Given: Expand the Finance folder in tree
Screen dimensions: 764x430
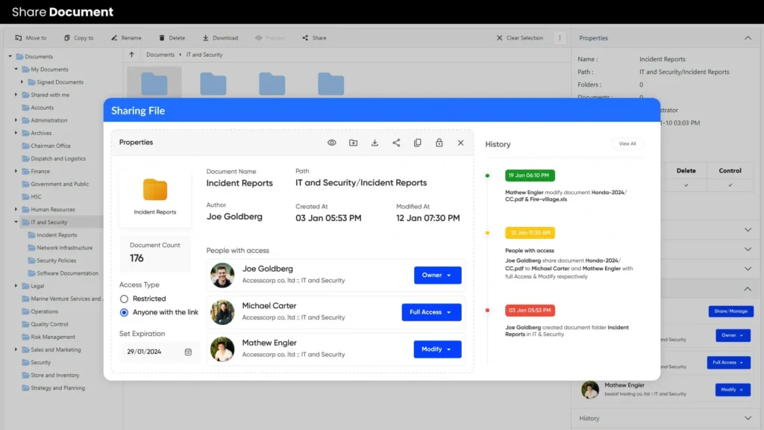Looking at the screenshot, I should coord(16,172).
